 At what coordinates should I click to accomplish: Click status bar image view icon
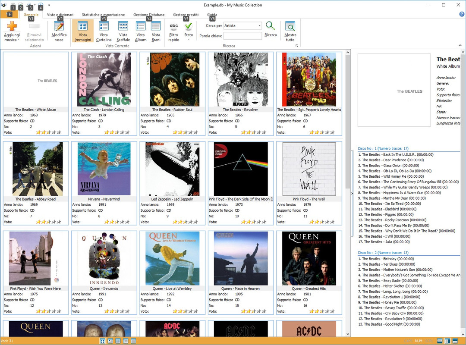click(103, 341)
